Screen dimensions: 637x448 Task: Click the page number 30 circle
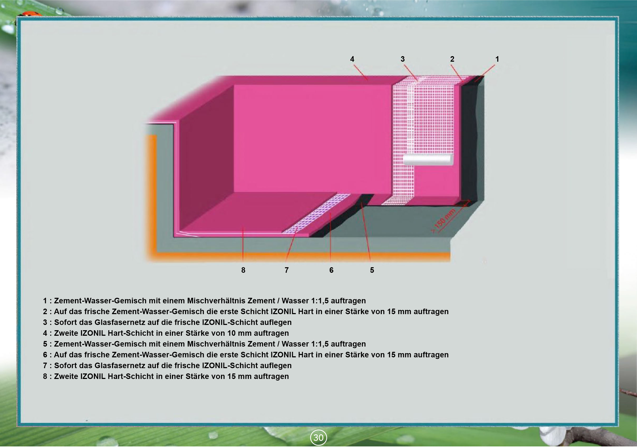tap(318, 437)
